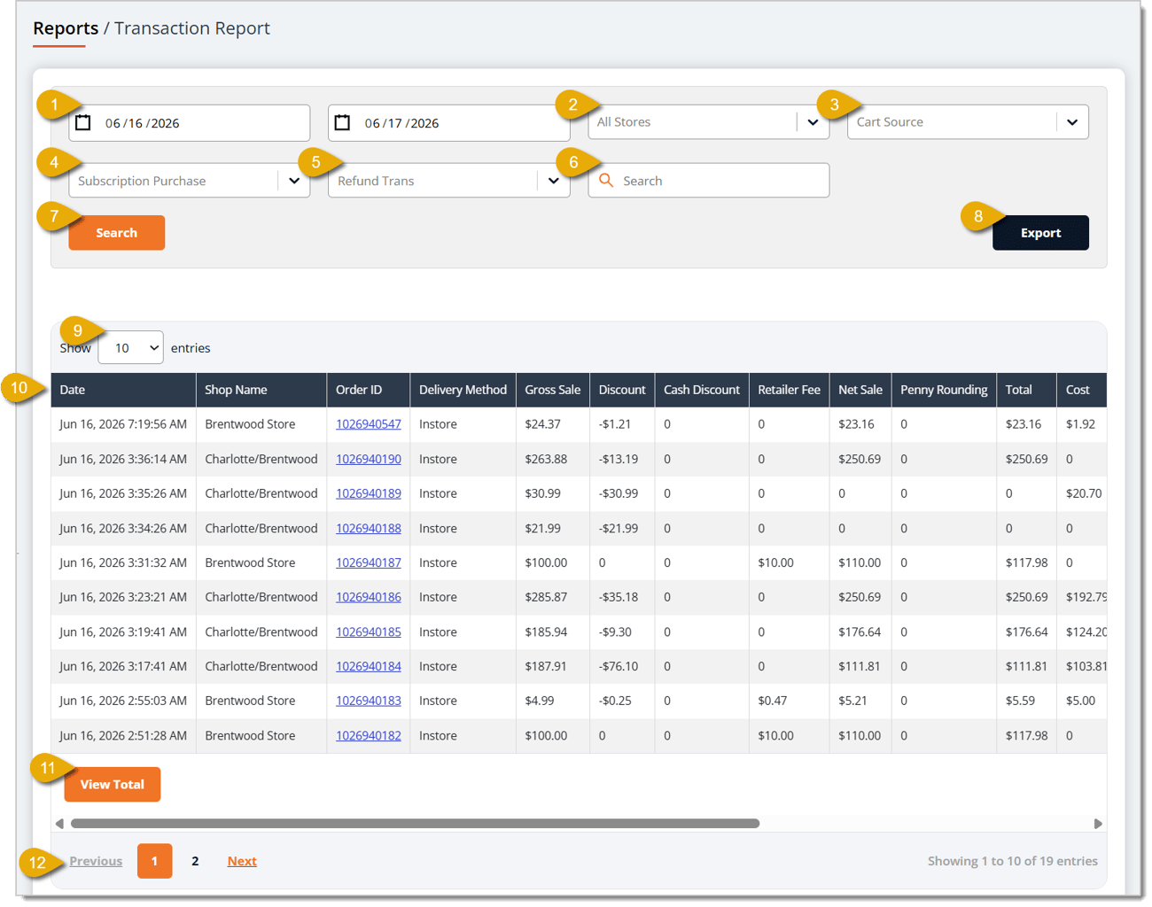Click the Previous page link
Image resolution: width=1152 pixels, height=907 pixels.
click(96, 861)
